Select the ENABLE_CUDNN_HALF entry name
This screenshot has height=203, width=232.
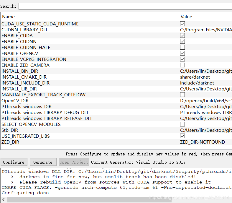coord(26,48)
